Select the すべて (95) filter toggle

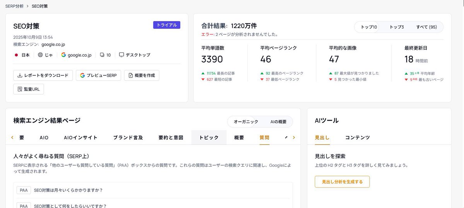point(426,27)
